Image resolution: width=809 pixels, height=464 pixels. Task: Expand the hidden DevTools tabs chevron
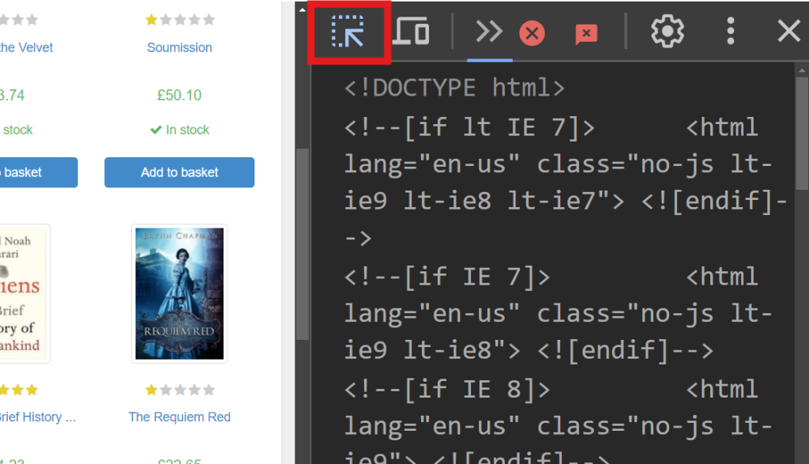tap(489, 32)
